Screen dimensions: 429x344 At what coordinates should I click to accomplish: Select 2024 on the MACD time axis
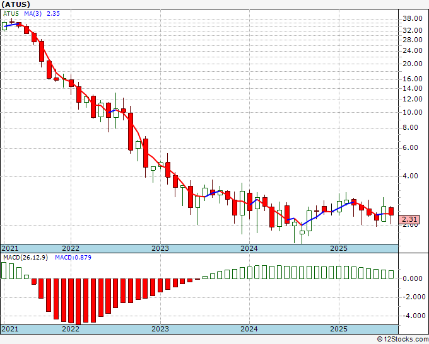click(249, 329)
